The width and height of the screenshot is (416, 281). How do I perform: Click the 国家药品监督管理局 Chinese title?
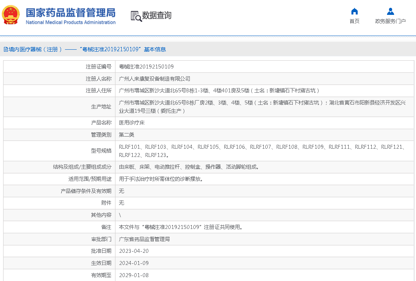click(70, 12)
